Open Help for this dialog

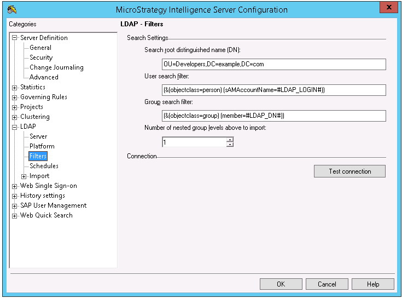pos(372,284)
